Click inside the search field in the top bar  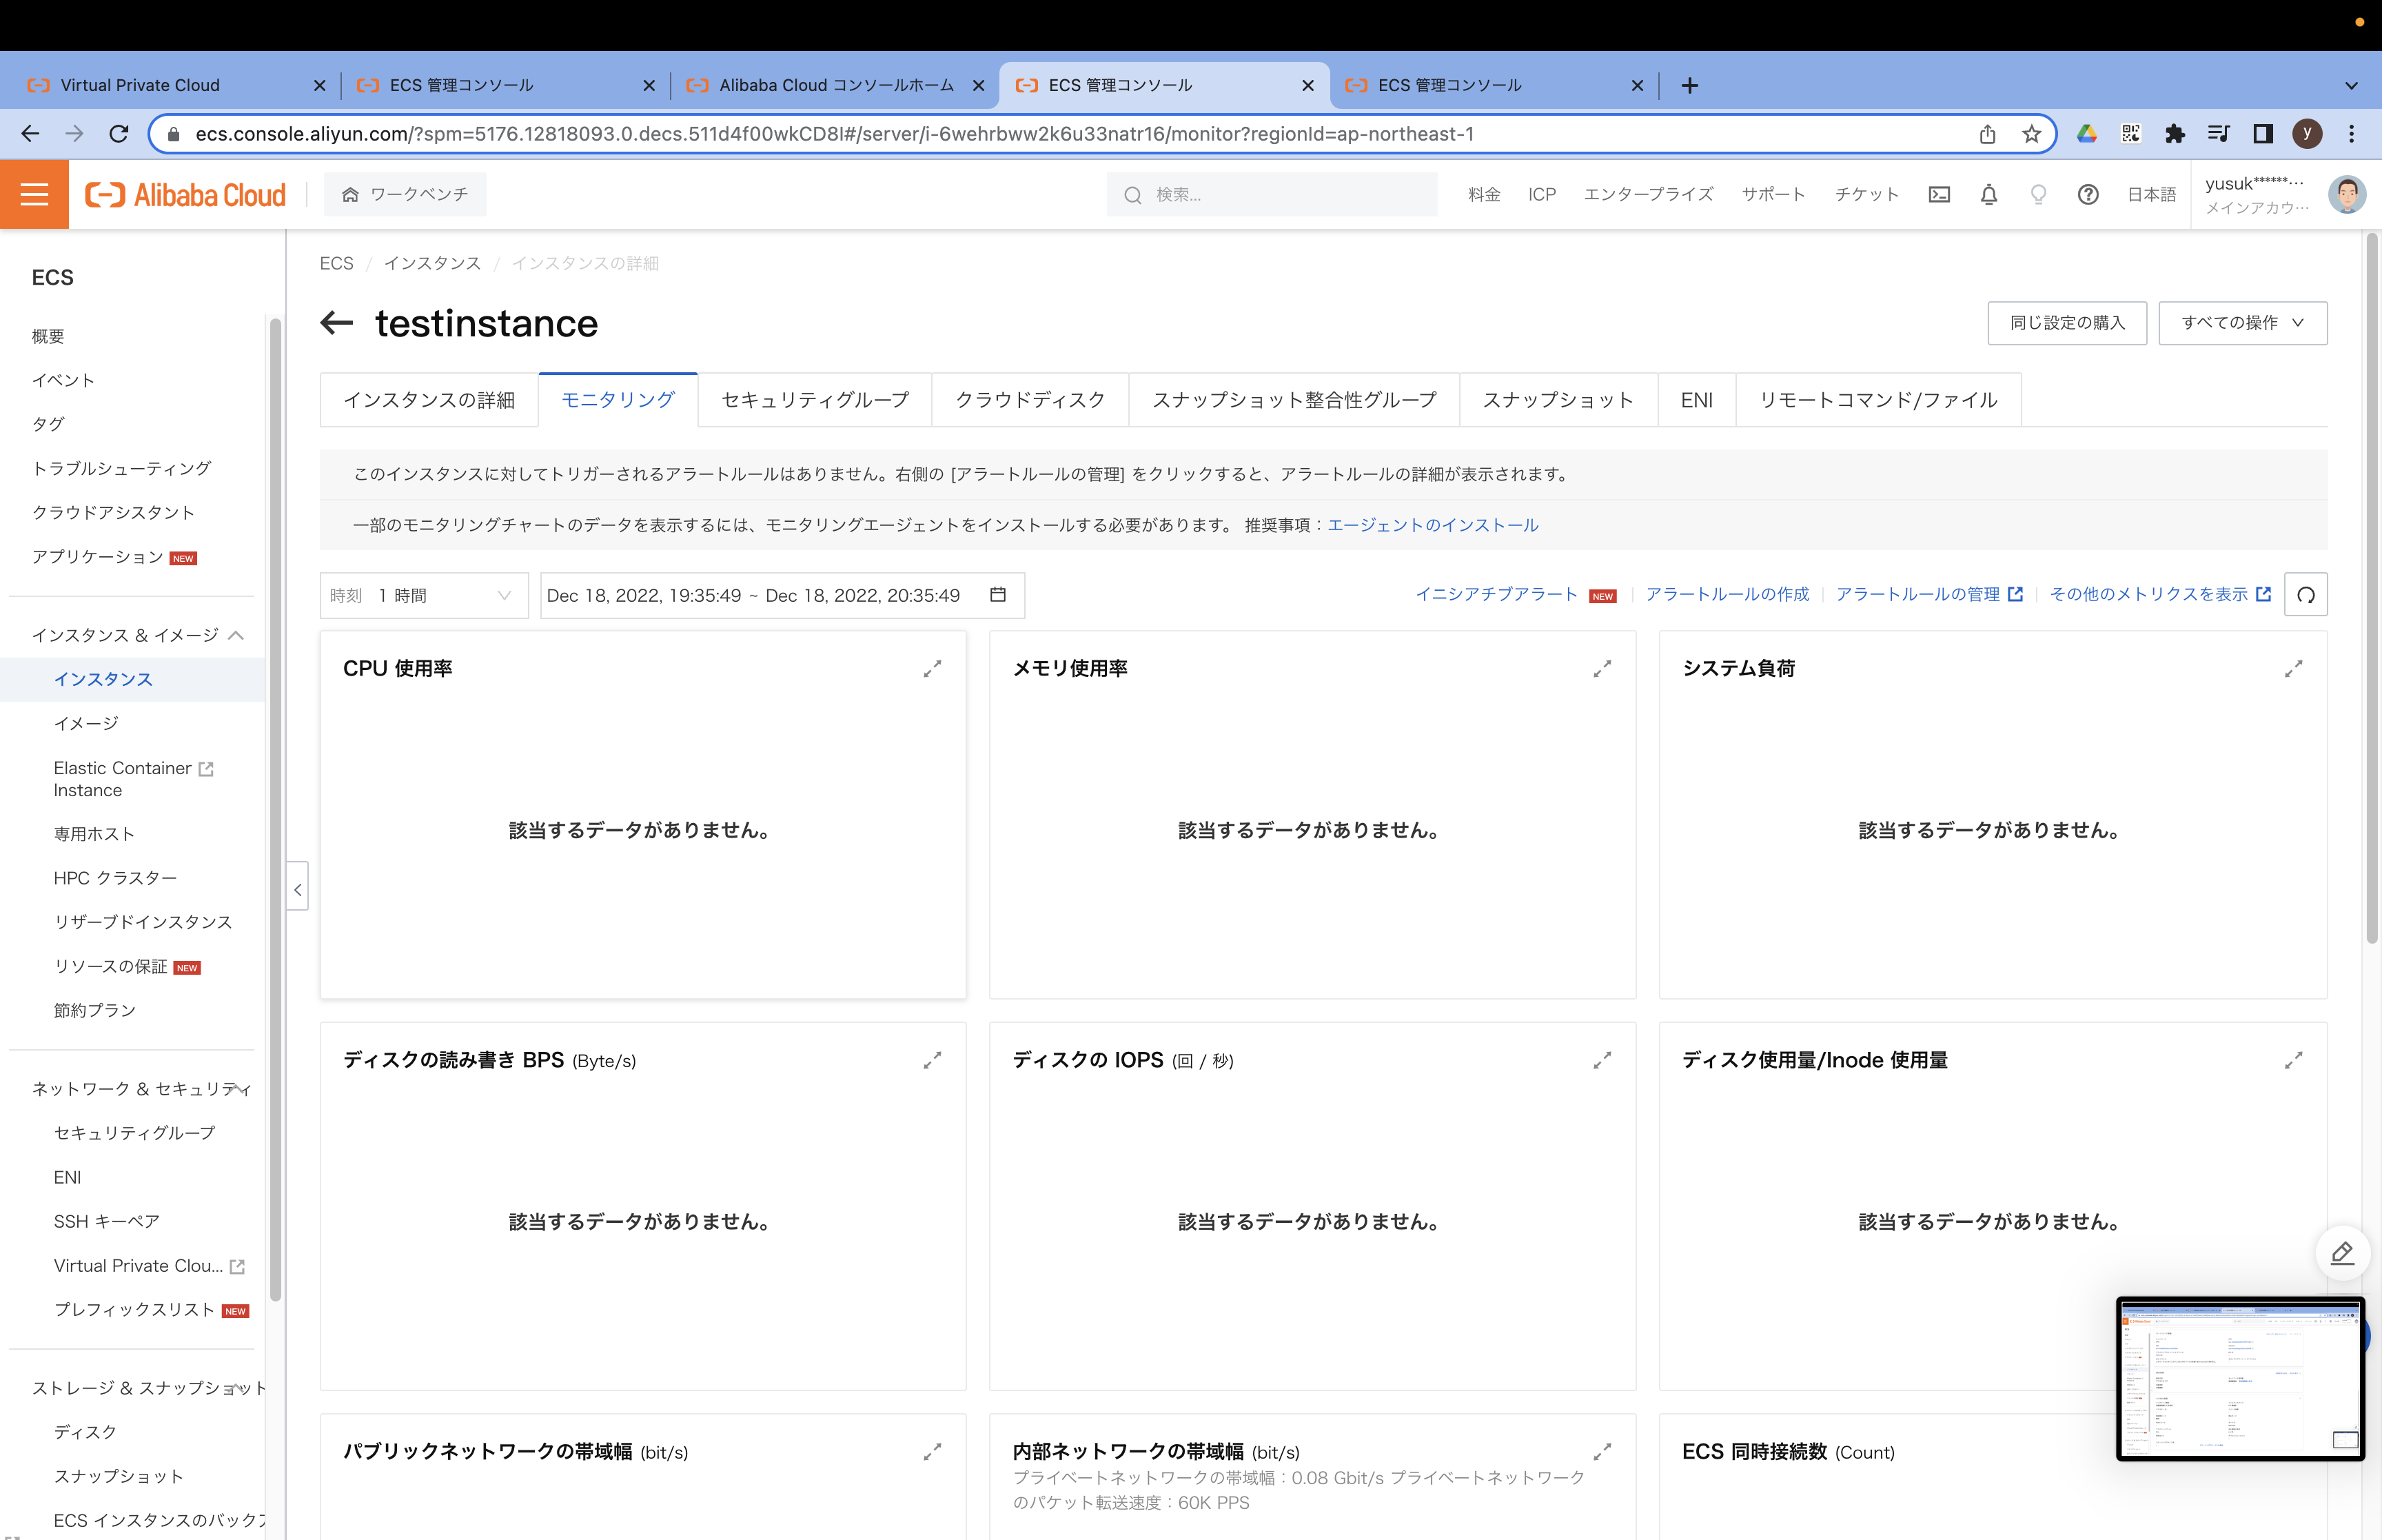(x=1270, y=194)
